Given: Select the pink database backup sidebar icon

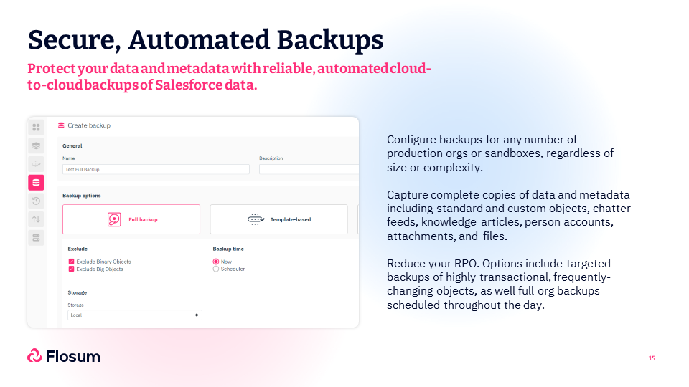Looking at the screenshot, I should 36,183.
